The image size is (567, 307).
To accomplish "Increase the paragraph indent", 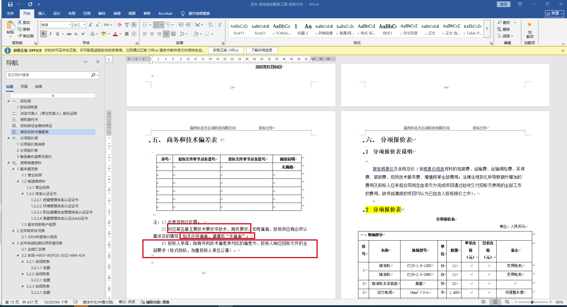I will [188, 25].
